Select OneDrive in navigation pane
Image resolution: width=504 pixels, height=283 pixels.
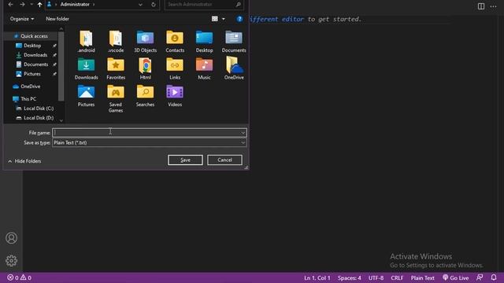tap(30, 86)
